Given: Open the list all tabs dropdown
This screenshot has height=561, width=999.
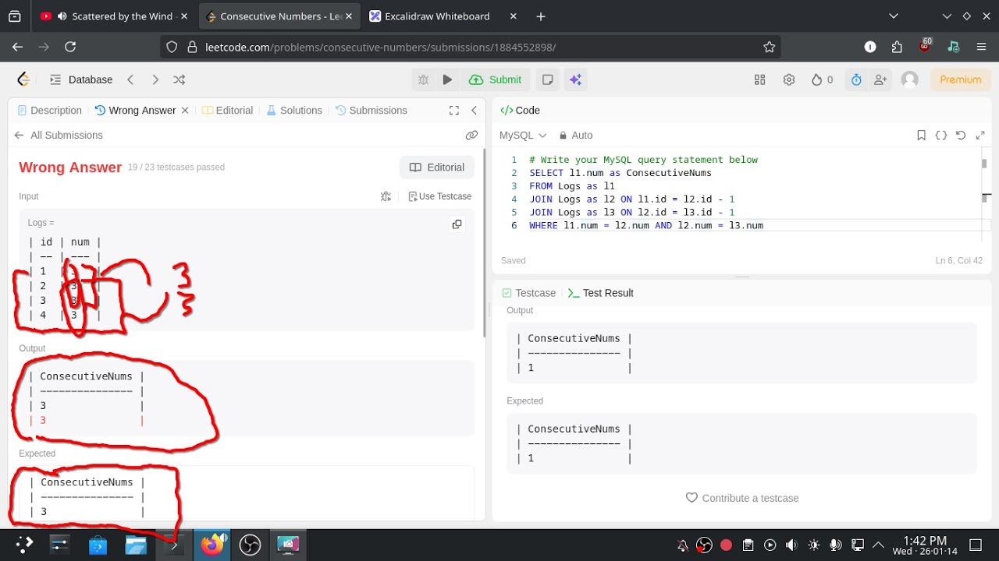Looking at the screenshot, I should pyautogui.click(x=894, y=16).
